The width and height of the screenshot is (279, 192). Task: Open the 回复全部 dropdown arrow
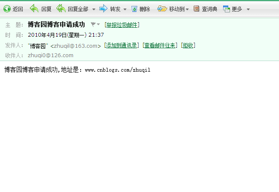click(94, 9)
